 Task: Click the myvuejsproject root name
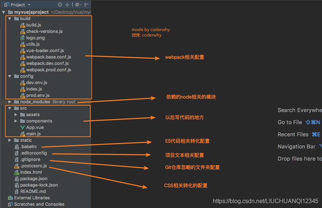tap(31, 12)
